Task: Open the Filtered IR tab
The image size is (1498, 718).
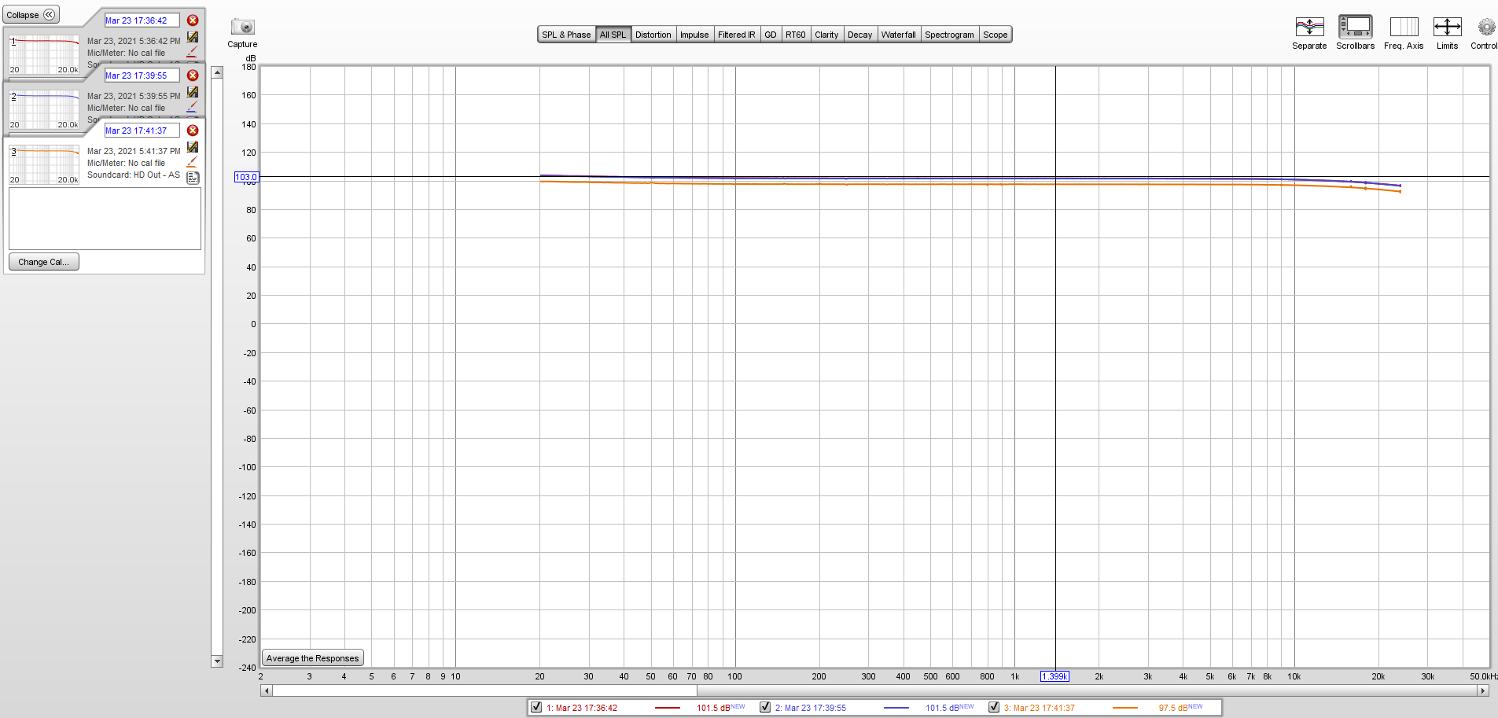Action: [x=737, y=35]
